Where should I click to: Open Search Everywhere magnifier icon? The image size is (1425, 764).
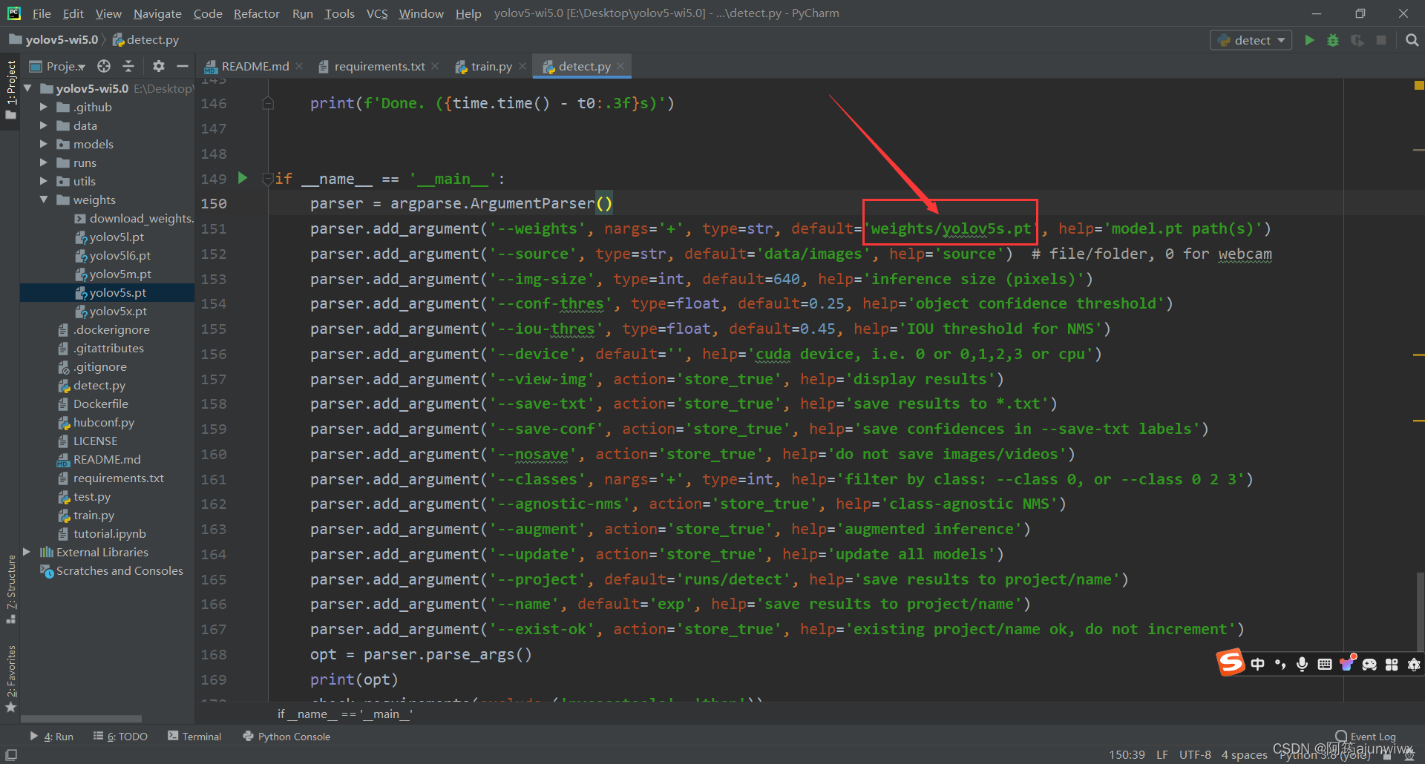pos(1412,40)
